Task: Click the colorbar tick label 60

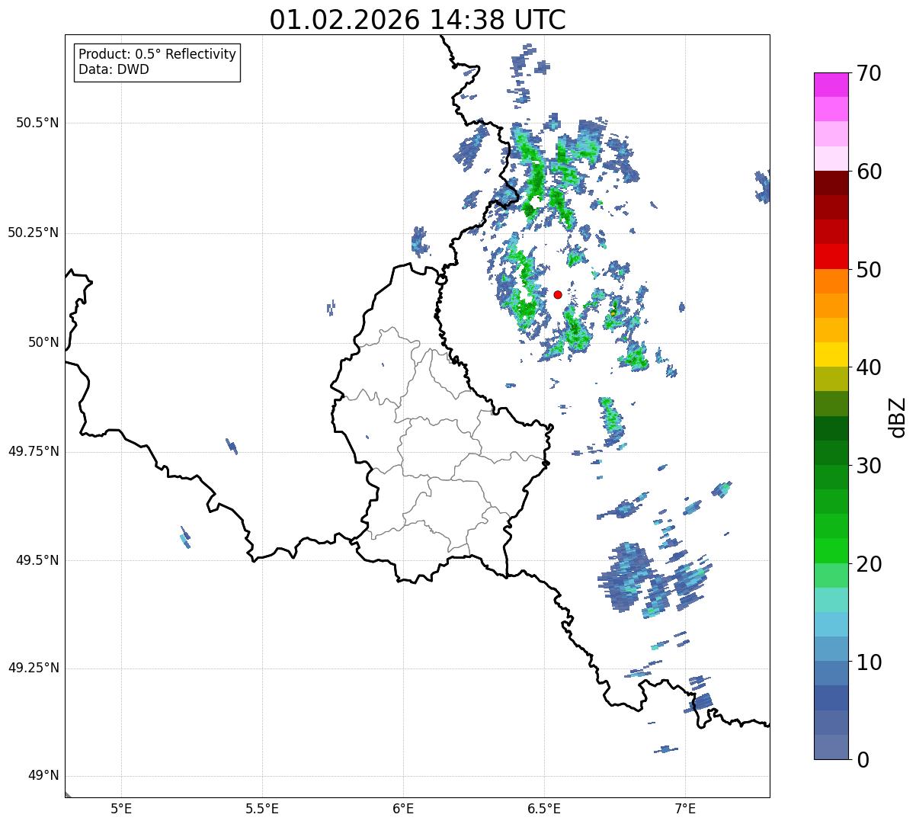Action: click(x=869, y=172)
